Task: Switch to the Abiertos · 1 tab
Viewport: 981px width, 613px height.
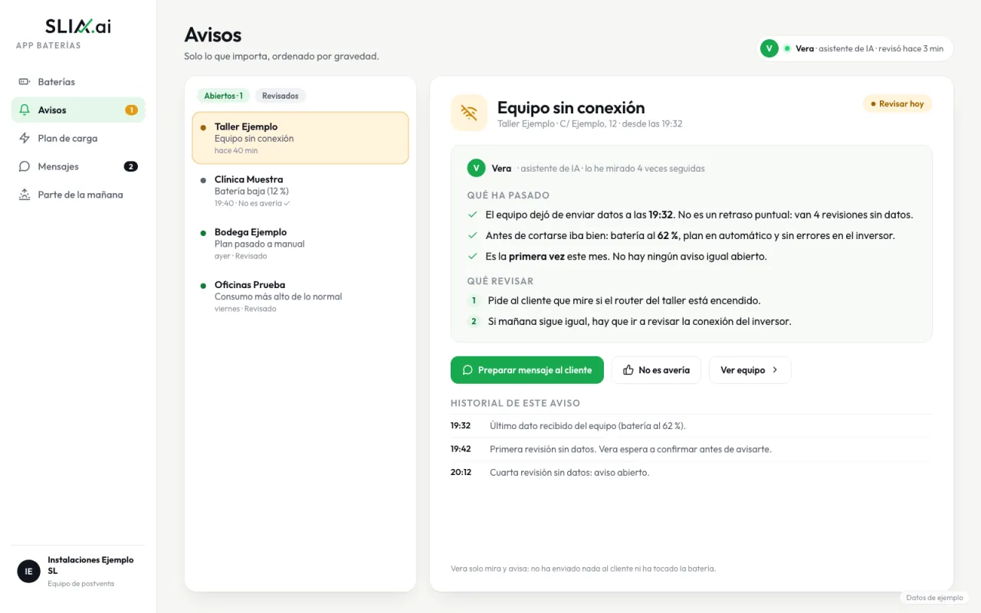Action: pyautogui.click(x=223, y=96)
